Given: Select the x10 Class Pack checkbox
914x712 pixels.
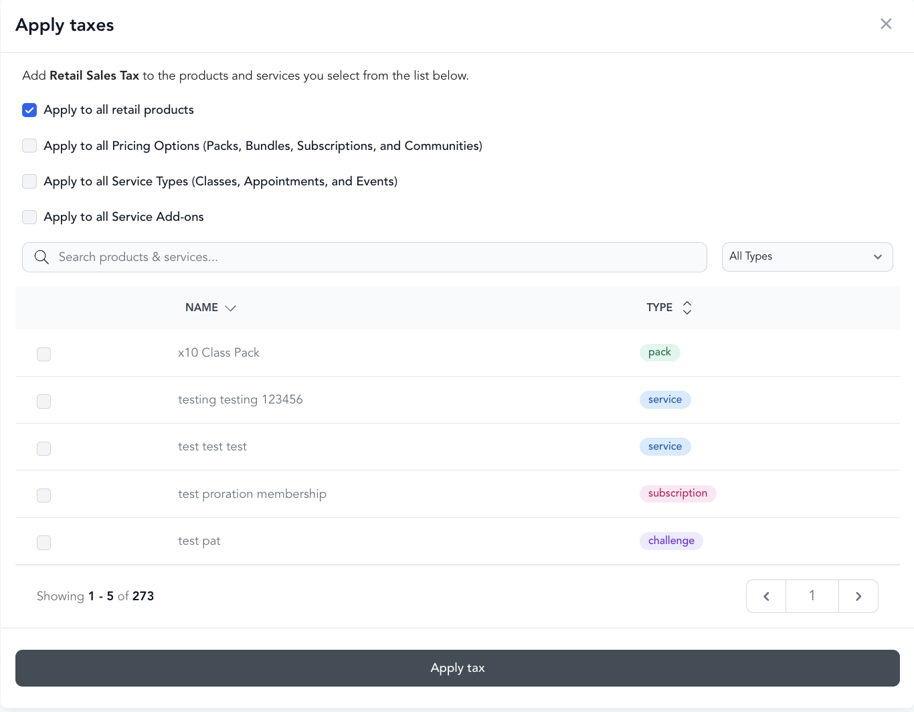Looking at the screenshot, I should [44, 354].
